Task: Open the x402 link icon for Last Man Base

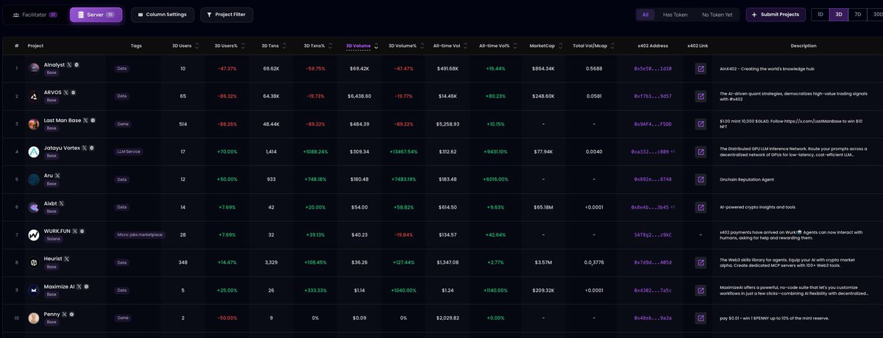Action: pyautogui.click(x=701, y=124)
